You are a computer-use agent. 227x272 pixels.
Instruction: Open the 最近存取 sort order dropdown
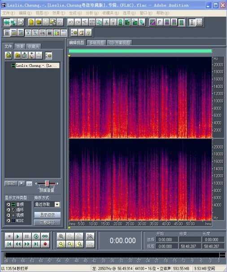tap(57, 204)
